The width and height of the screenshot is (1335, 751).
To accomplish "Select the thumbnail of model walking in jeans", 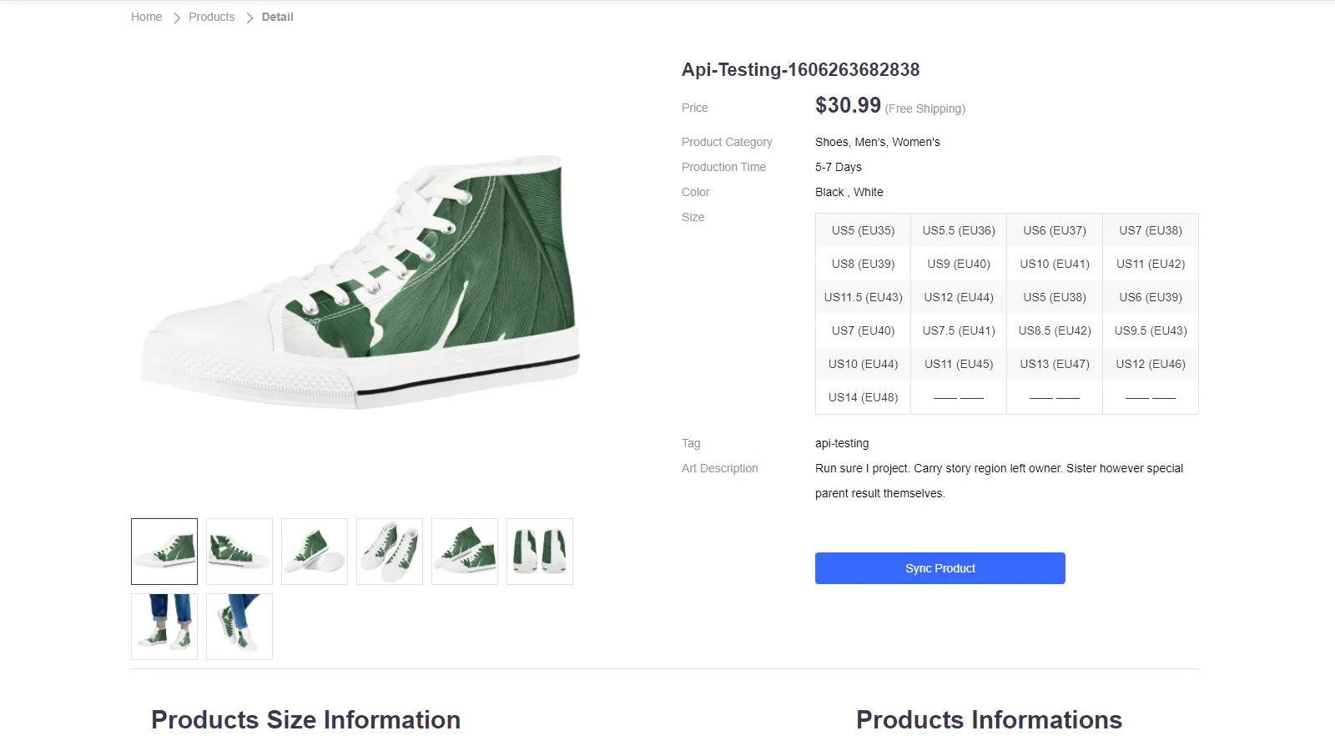I will coord(239,627).
